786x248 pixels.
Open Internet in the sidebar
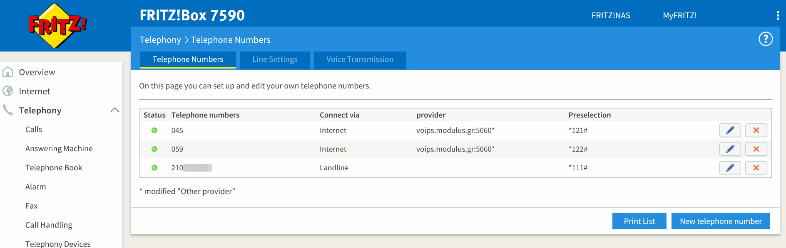35,91
